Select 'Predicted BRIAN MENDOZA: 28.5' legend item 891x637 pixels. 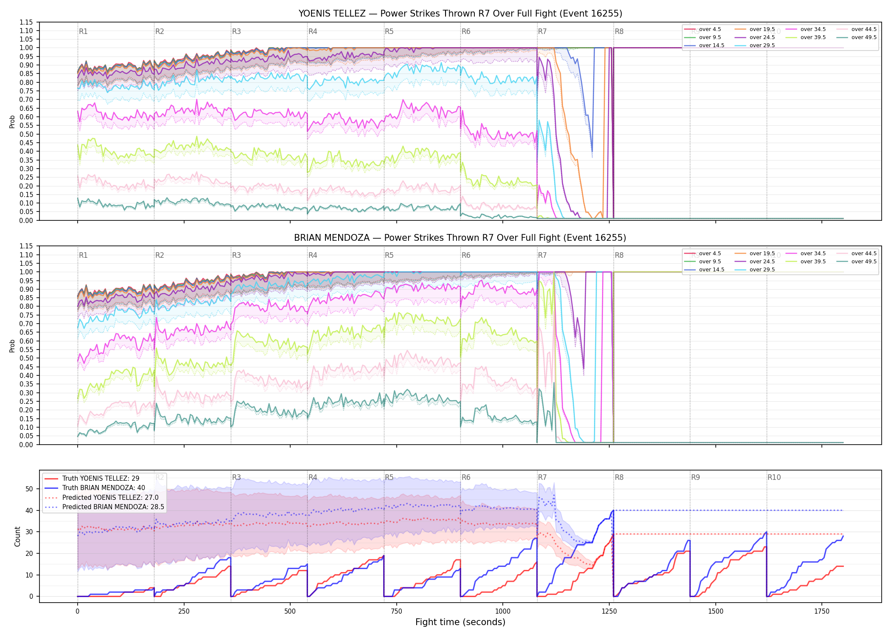(x=104, y=507)
